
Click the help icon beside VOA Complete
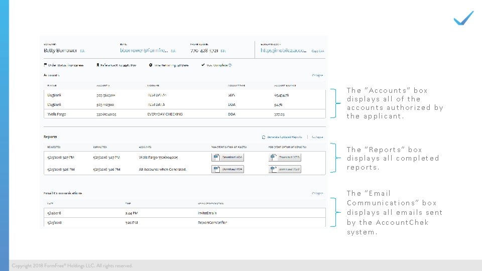(x=230, y=65)
